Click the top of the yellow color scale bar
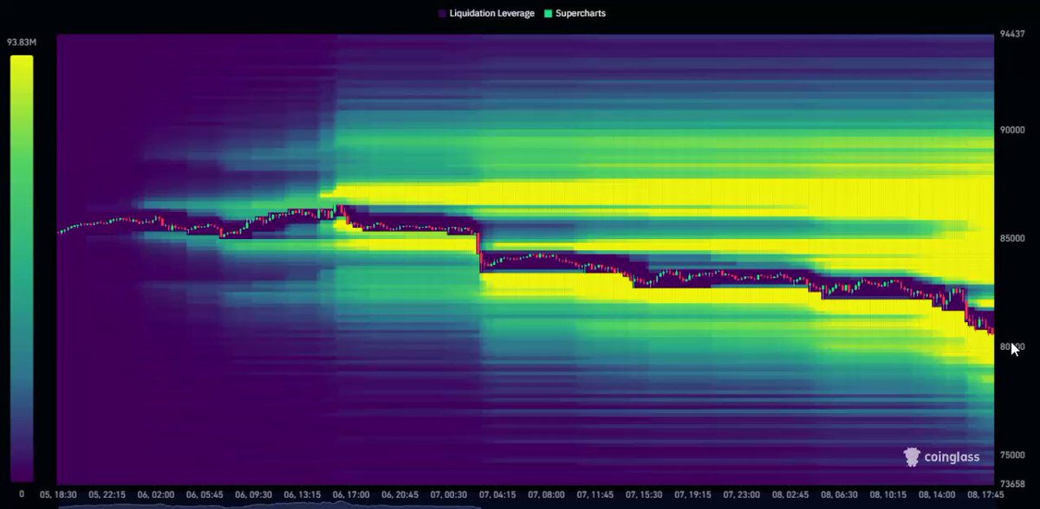 [x=22, y=61]
